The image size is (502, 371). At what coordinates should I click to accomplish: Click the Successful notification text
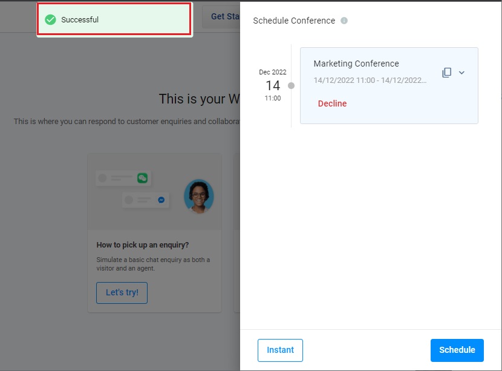tap(80, 19)
